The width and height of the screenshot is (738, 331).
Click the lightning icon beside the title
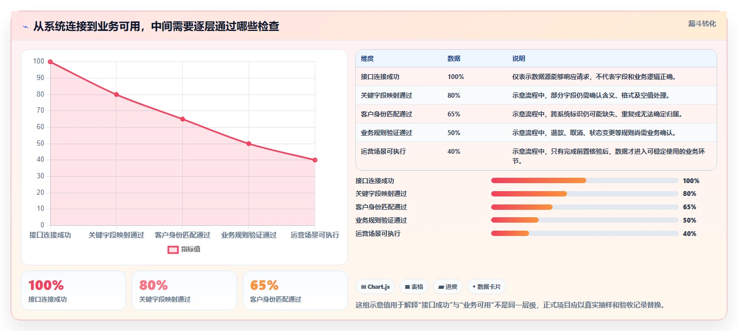[25, 27]
